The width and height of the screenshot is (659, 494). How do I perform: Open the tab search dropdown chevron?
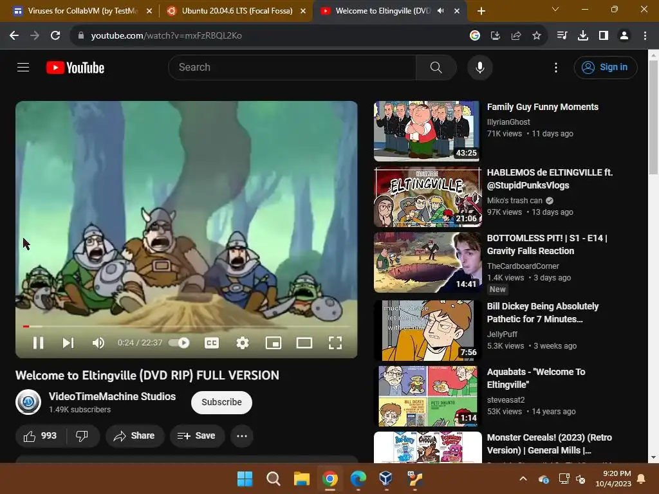555,9
